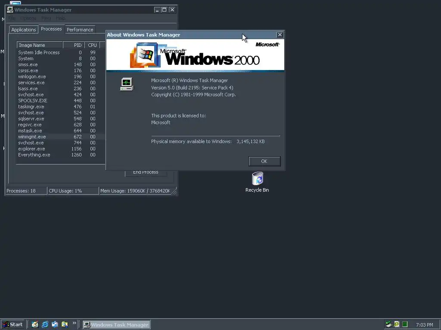The width and height of the screenshot is (441, 330).
Task: Open the Recycle Bin desktop icon
Action: (257, 182)
